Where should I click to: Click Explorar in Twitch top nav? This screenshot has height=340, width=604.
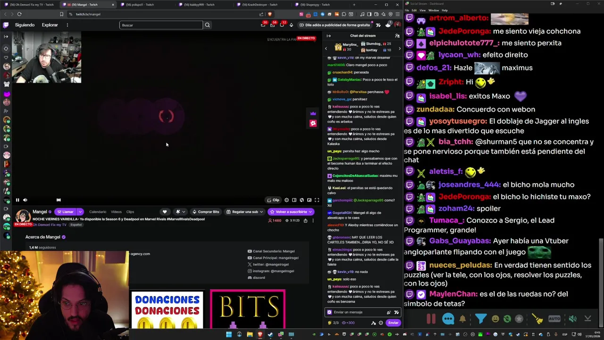click(50, 25)
